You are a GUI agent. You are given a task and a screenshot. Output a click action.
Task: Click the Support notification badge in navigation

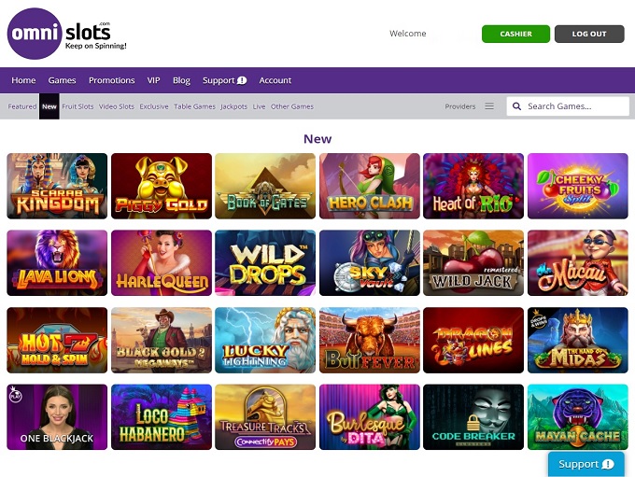coord(242,80)
